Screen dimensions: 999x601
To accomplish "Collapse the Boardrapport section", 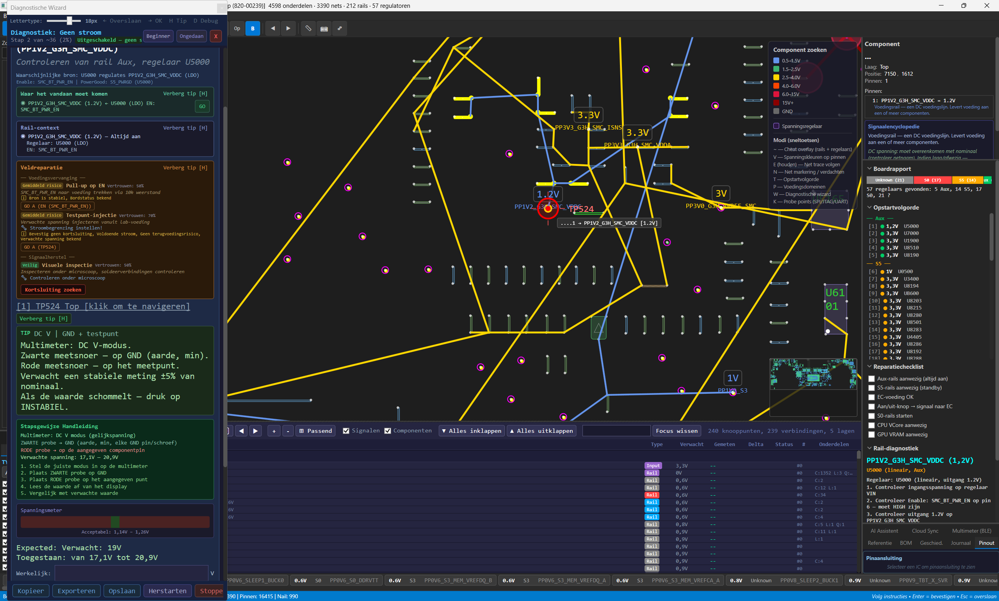I will (869, 169).
